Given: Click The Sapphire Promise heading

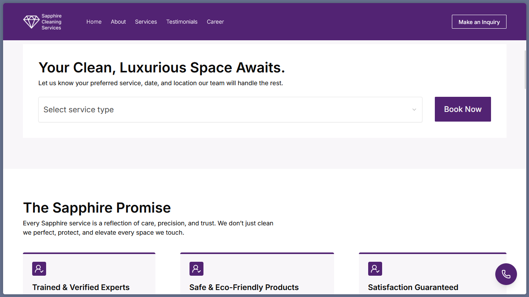Looking at the screenshot, I should click(97, 208).
